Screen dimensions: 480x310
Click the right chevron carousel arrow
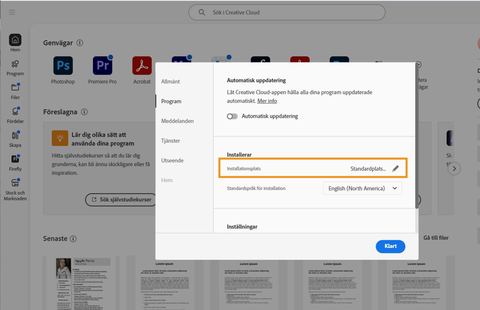454,169
